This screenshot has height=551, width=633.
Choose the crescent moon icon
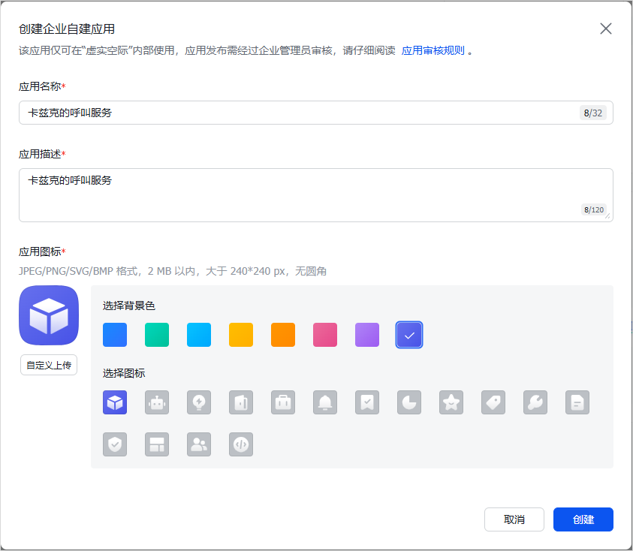pos(409,402)
